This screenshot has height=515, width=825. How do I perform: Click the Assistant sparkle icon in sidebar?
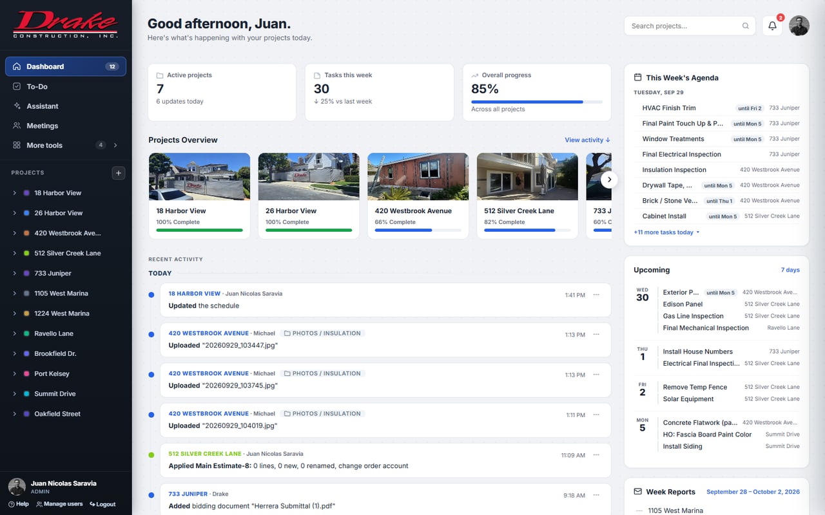[x=17, y=106]
